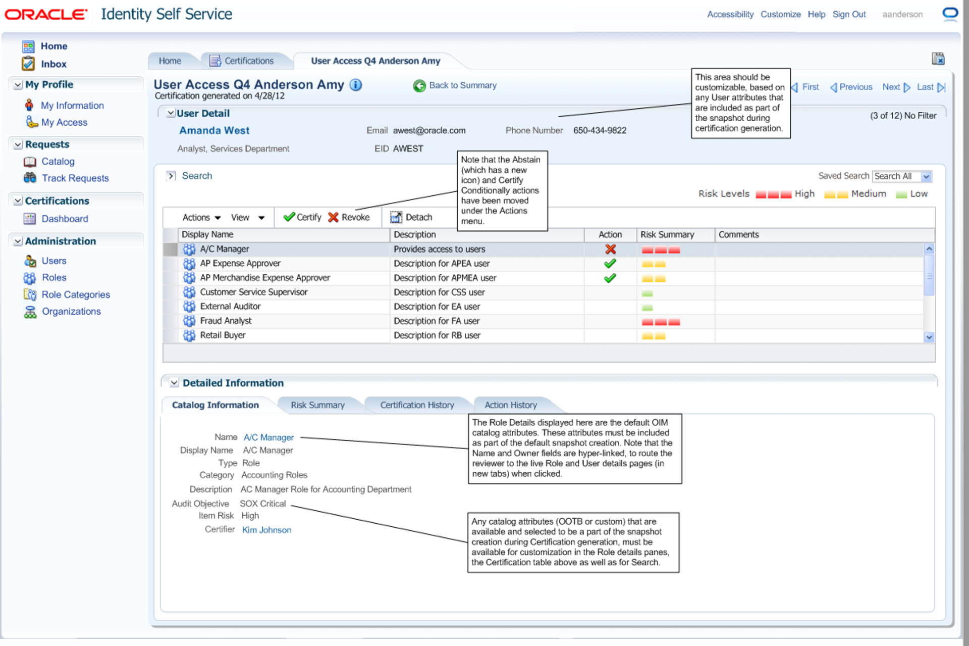
Task: Click the Organizations icon
Action: coord(30,312)
